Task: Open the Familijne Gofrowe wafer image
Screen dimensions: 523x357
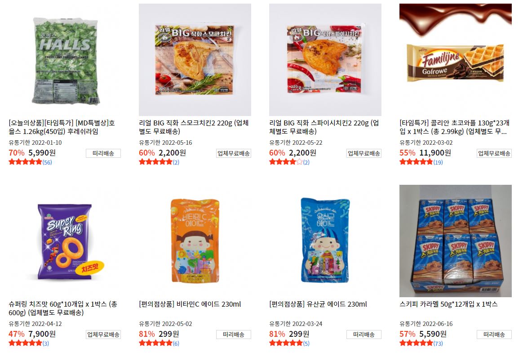Action: (455, 60)
